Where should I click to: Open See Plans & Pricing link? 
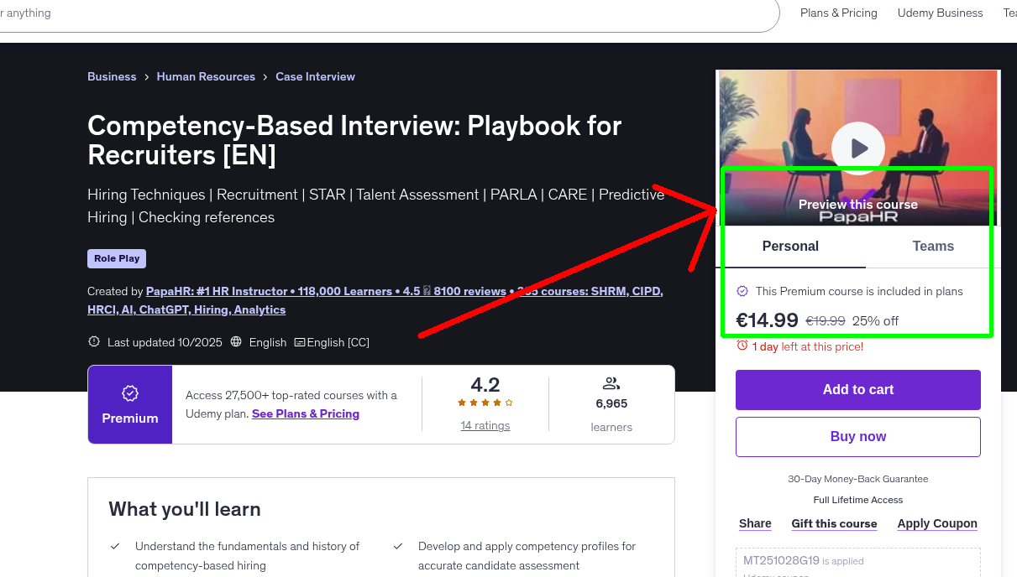pyautogui.click(x=306, y=413)
